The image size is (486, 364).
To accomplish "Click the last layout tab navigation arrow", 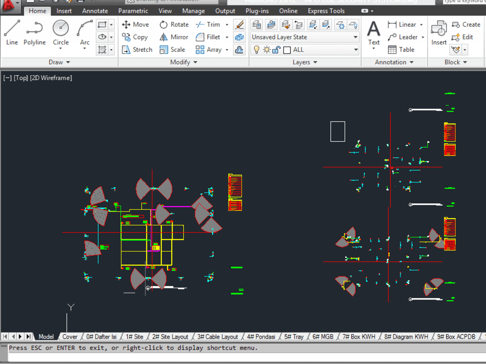I will 29,336.
